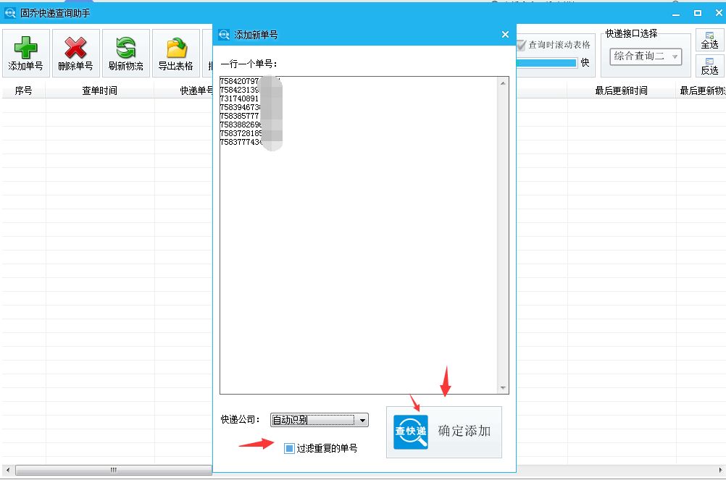This screenshot has width=726, height=480.
Task: Click the 最后更新时间 column header
Action: coord(622,90)
